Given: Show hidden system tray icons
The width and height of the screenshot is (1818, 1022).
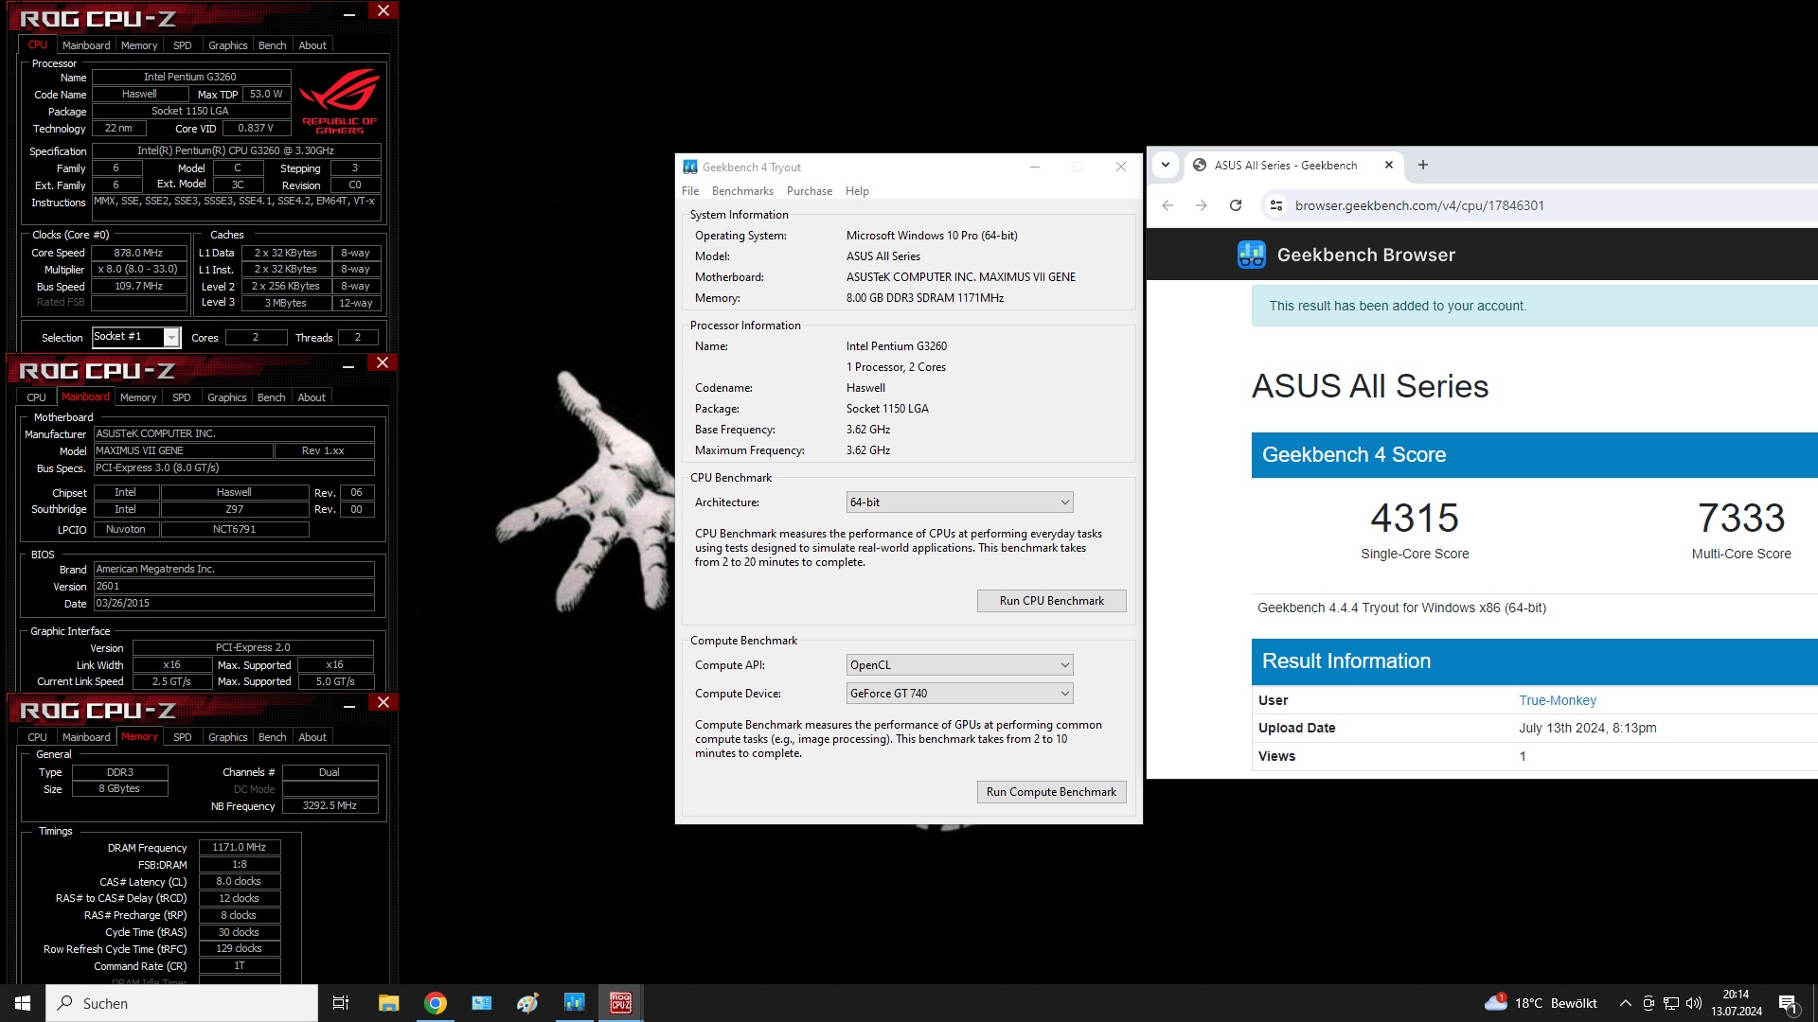Looking at the screenshot, I should (1625, 1003).
